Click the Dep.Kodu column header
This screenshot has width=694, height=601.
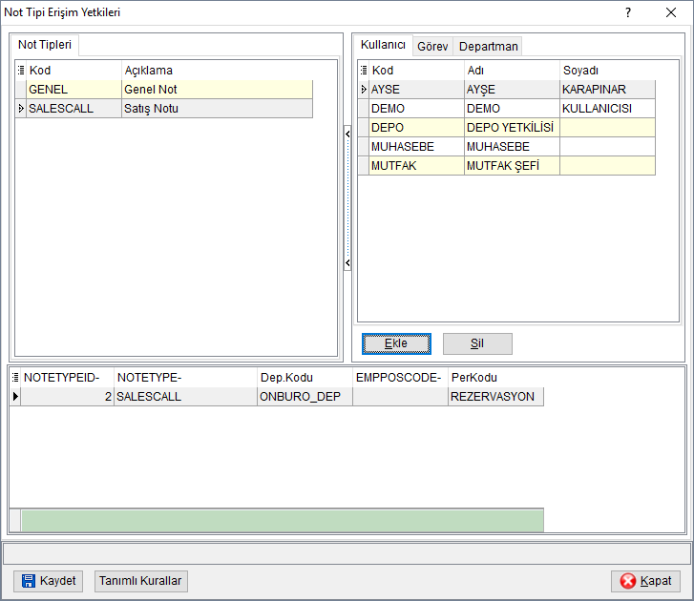pos(305,377)
